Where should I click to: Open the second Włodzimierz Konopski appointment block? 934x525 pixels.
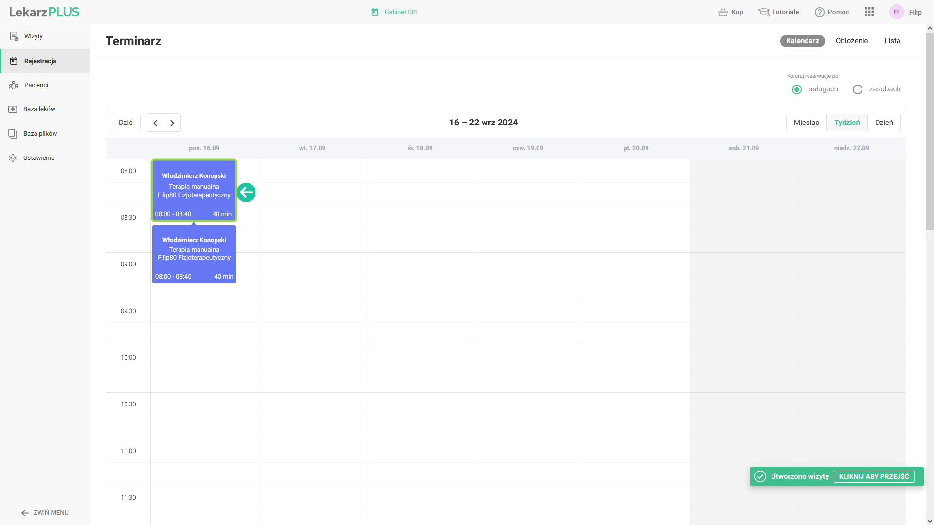click(x=194, y=254)
